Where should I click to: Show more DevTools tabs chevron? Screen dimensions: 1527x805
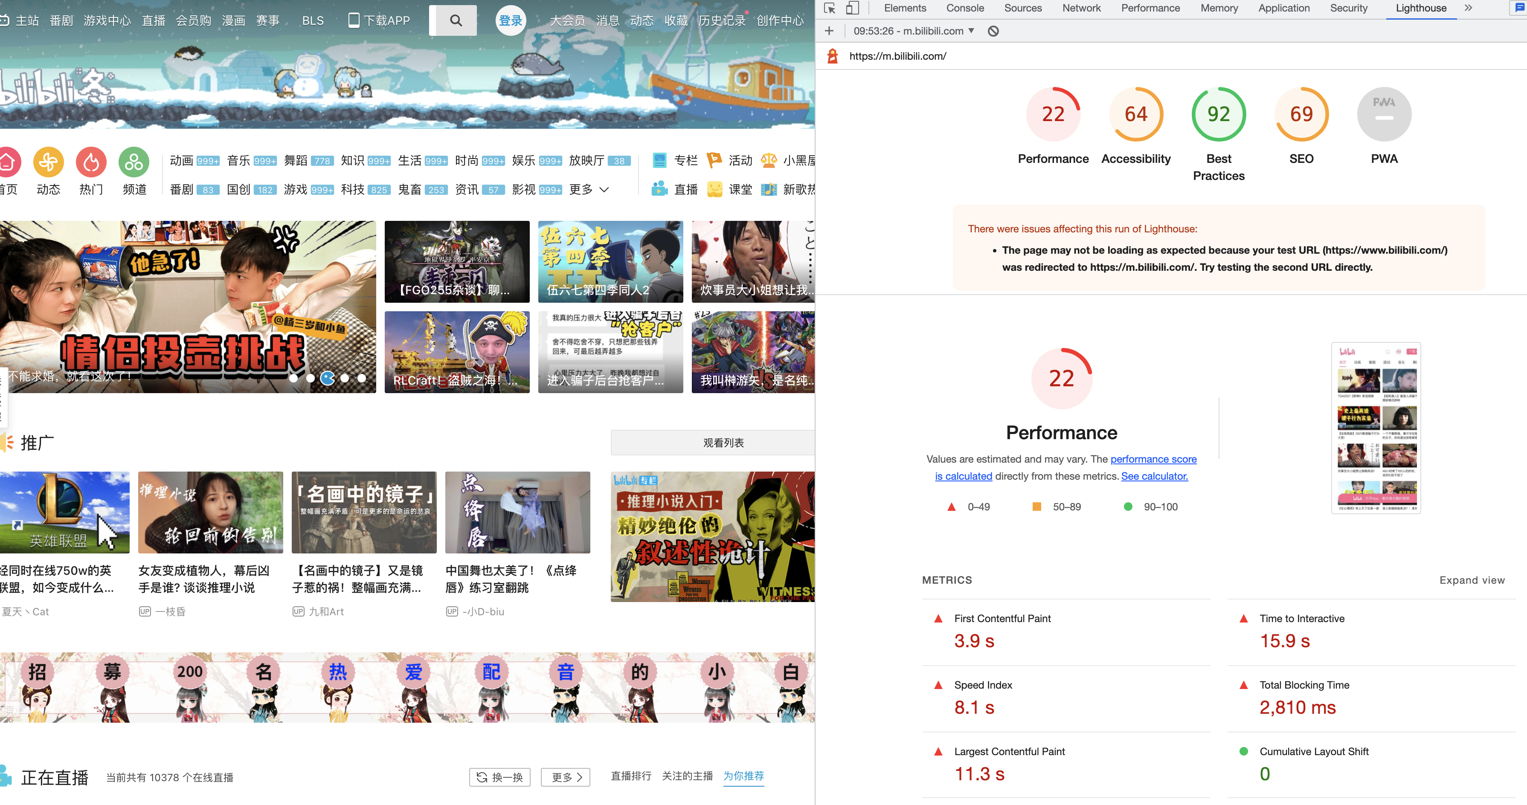1468,8
